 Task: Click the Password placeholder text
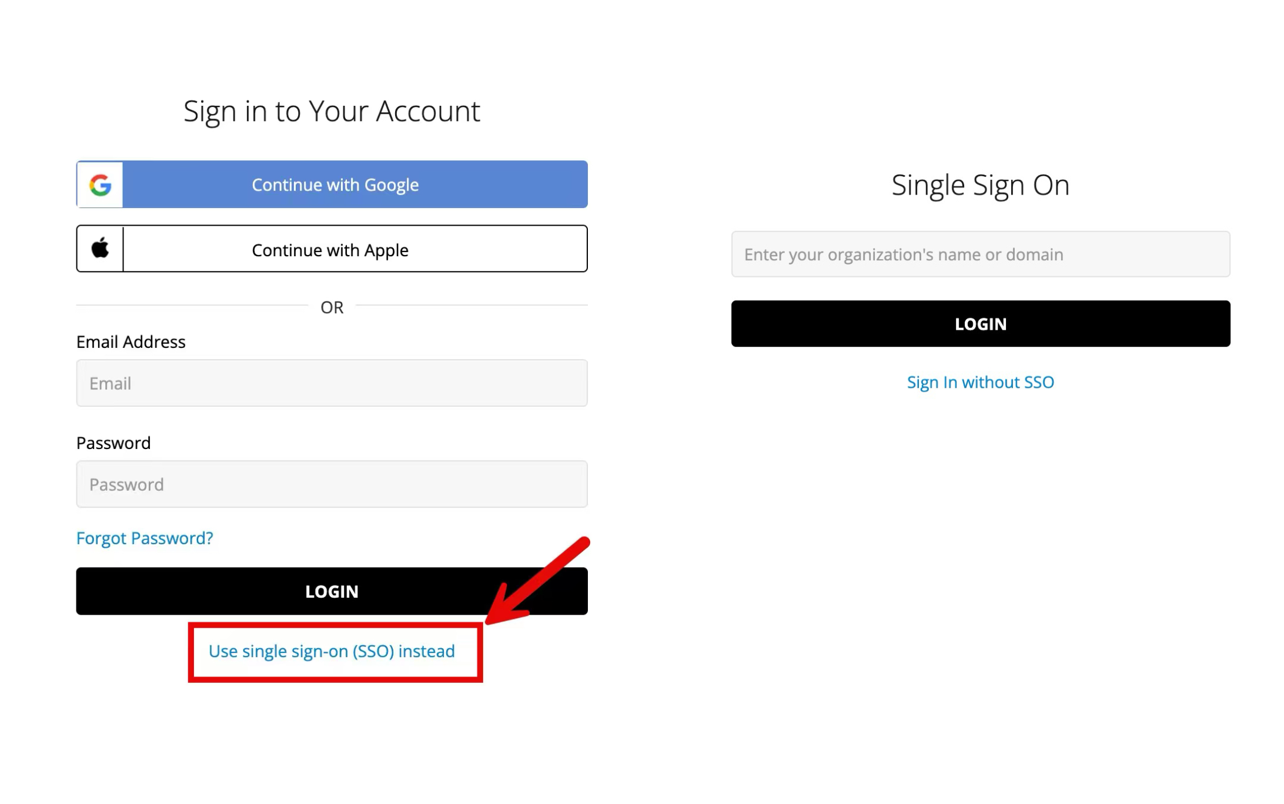pyautogui.click(x=126, y=484)
